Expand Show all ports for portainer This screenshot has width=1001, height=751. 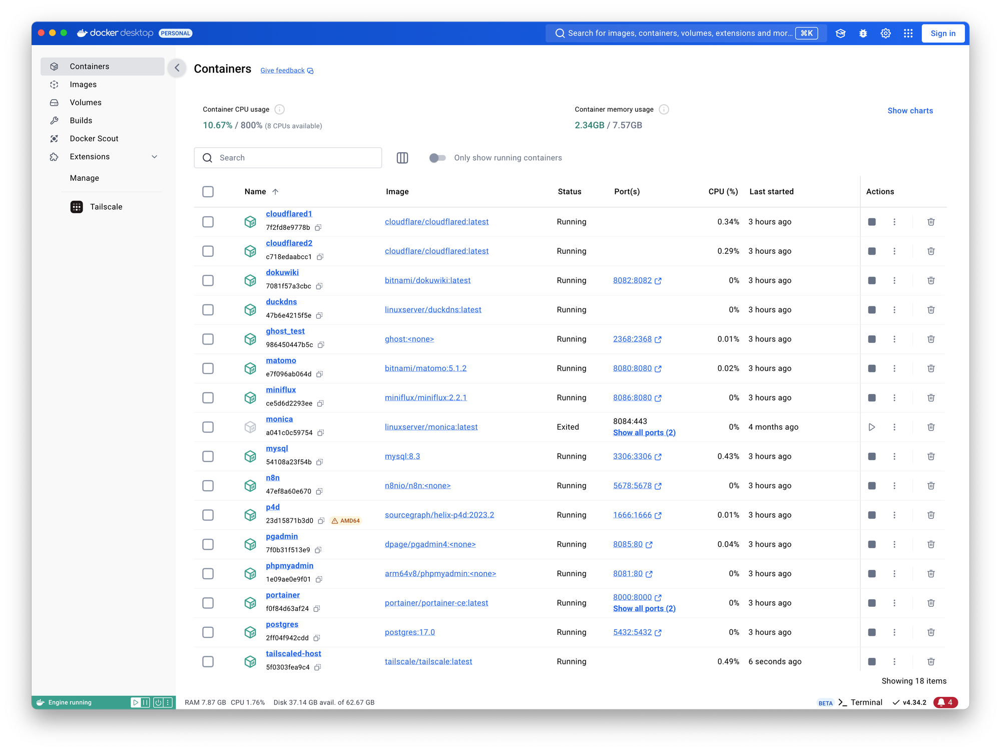644,608
